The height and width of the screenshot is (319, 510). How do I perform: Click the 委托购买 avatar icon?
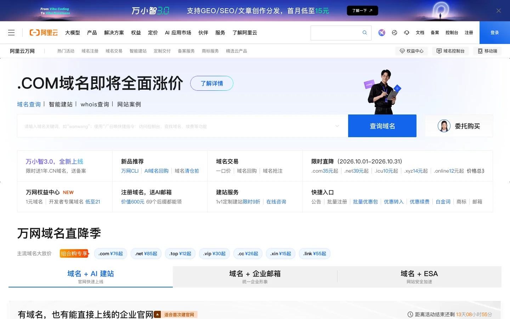pyautogui.click(x=444, y=126)
